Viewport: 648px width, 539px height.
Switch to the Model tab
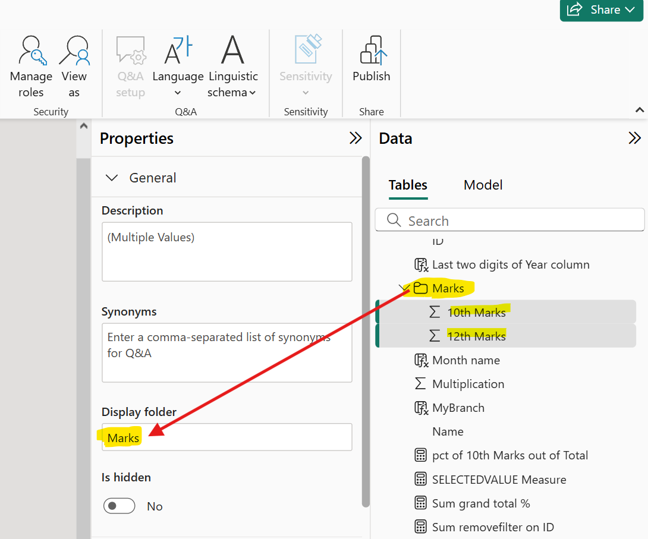coord(483,185)
